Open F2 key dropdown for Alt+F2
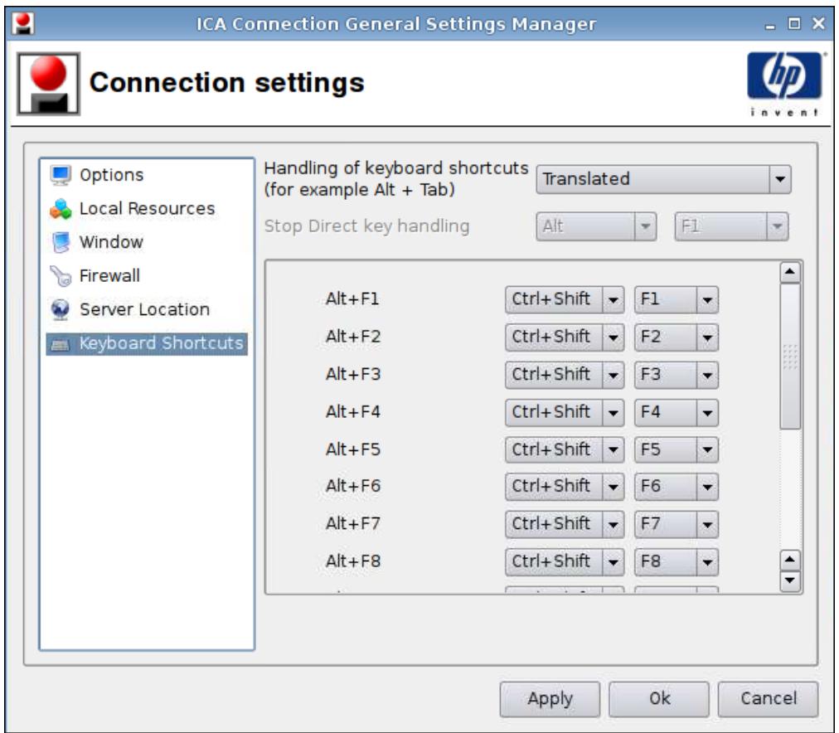Viewport: 839px width, 733px height. pos(677,337)
